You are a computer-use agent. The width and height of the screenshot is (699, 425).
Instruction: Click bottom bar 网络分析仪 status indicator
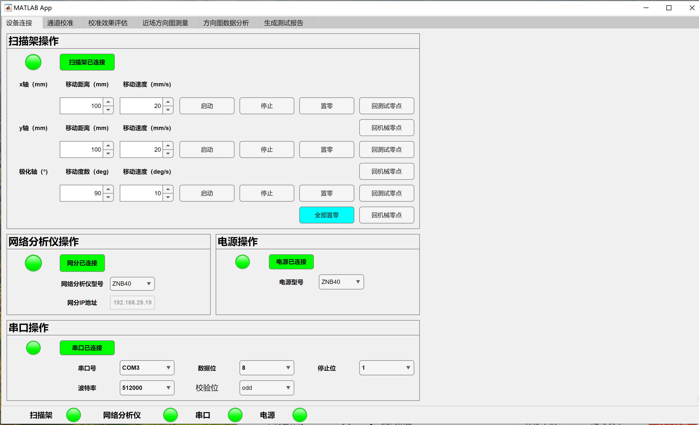click(x=170, y=415)
